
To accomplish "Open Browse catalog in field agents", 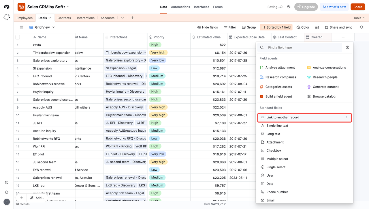I will click(323, 96).
